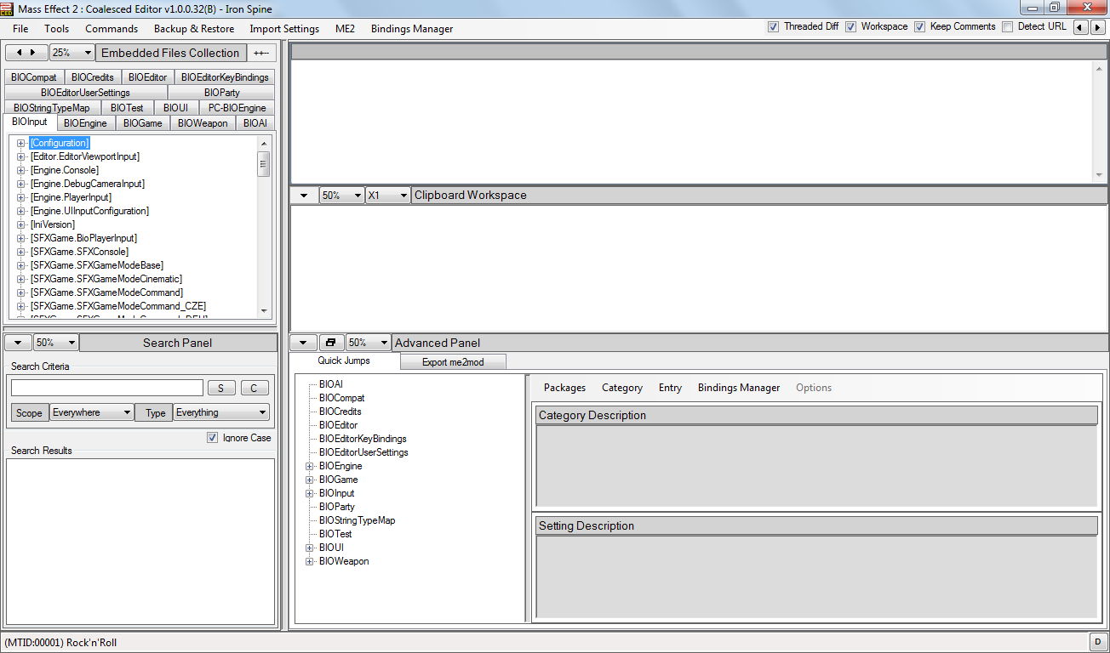Open the X1 dropdown in Clipboard Workspace header
The image size is (1110, 653).
(388, 196)
